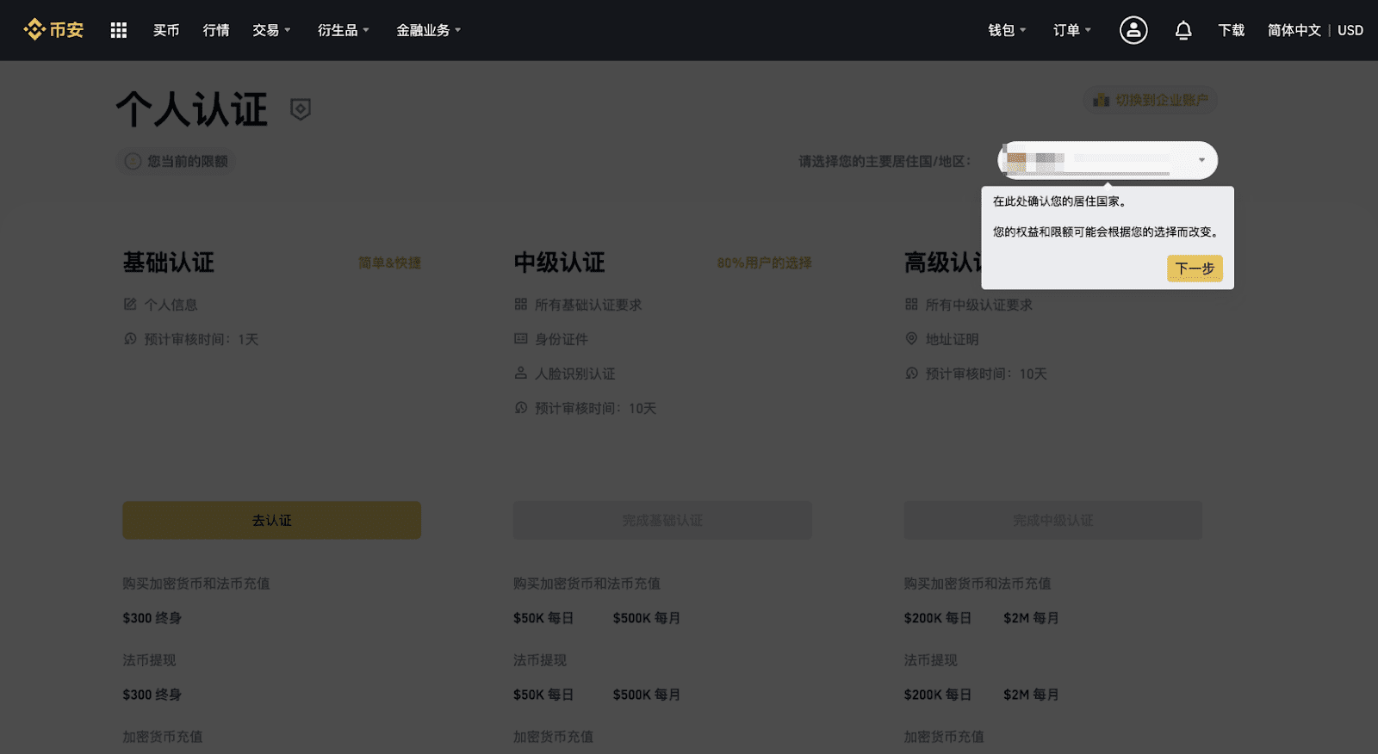Change currency via USD
1378x754 pixels.
pyautogui.click(x=1350, y=30)
